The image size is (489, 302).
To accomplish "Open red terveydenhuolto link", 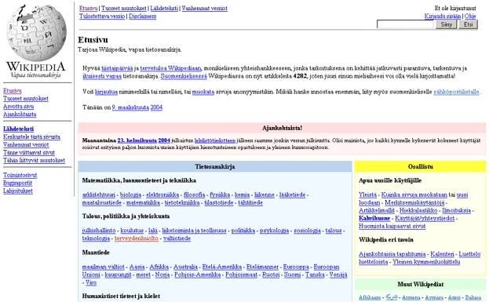I will click(137, 238).
